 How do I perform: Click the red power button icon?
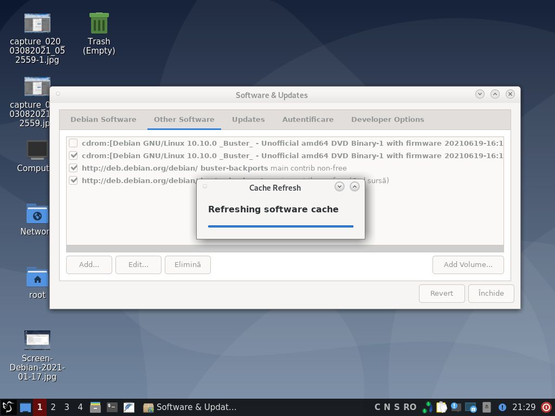546,407
